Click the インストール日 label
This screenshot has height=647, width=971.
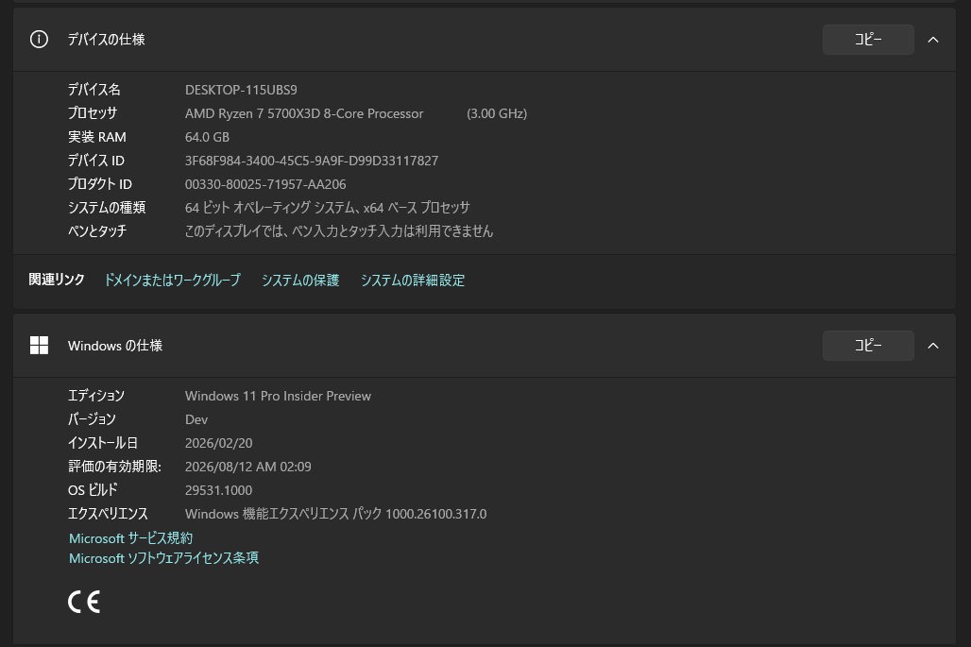tap(103, 443)
